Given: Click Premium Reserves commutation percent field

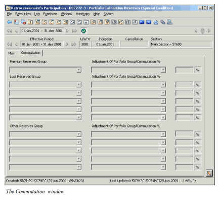Looking at the screenshot, I should (184, 70).
